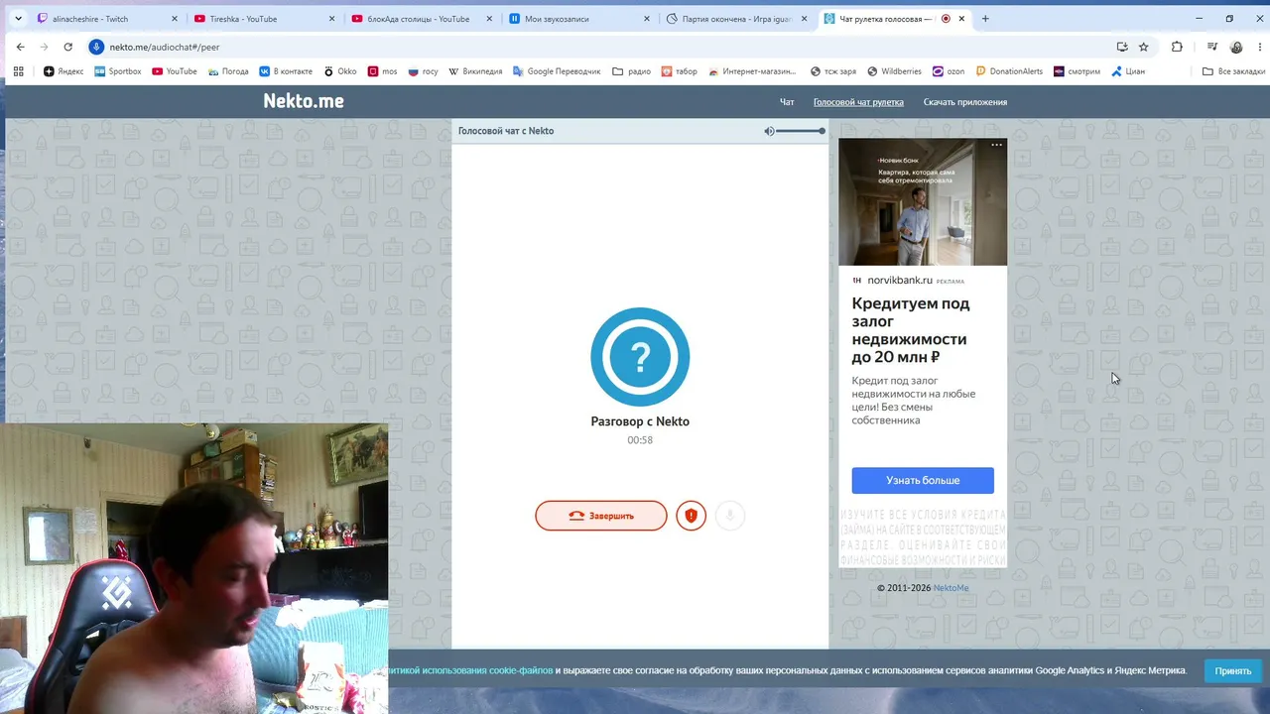Bookmark this page with the star icon
Viewport: 1270px width, 714px height.
coord(1143,47)
